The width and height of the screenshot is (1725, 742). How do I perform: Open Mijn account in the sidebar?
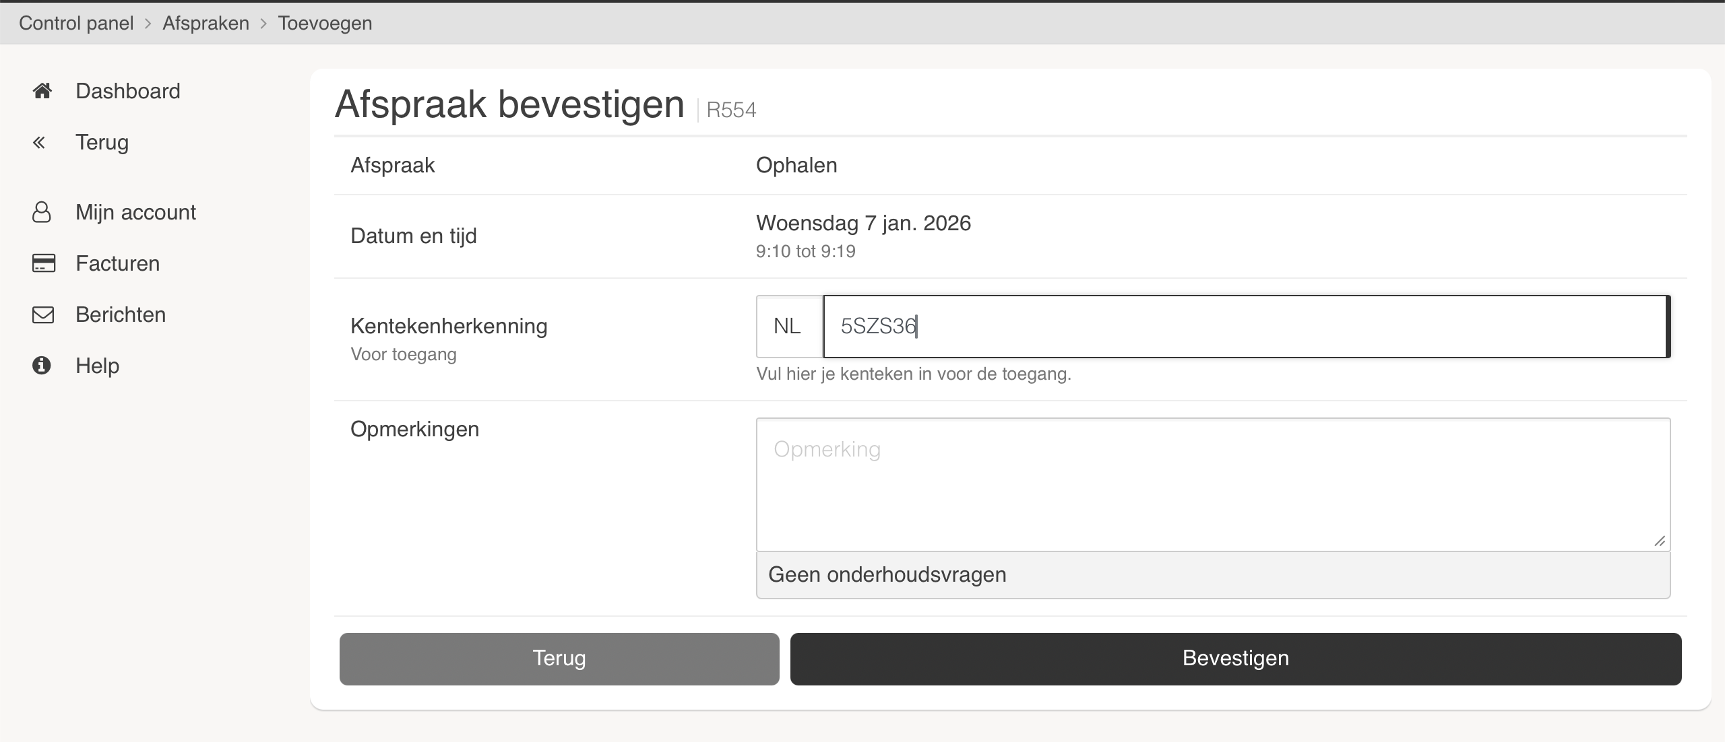pos(135,212)
